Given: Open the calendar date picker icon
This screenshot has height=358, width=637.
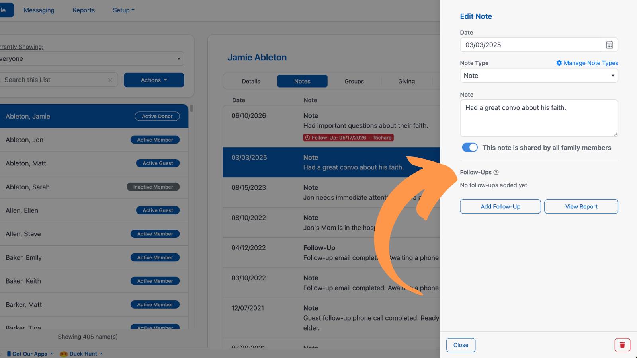Looking at the screenshot, I should (609, 45).
